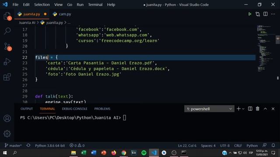Click errors and warnings count in status bar

(x=77, y=145)
